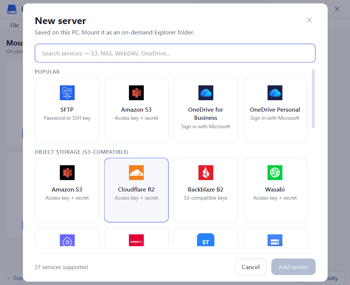Click the 'Cloudflare R2' card title
350x285 pixels.
[136, 190]
